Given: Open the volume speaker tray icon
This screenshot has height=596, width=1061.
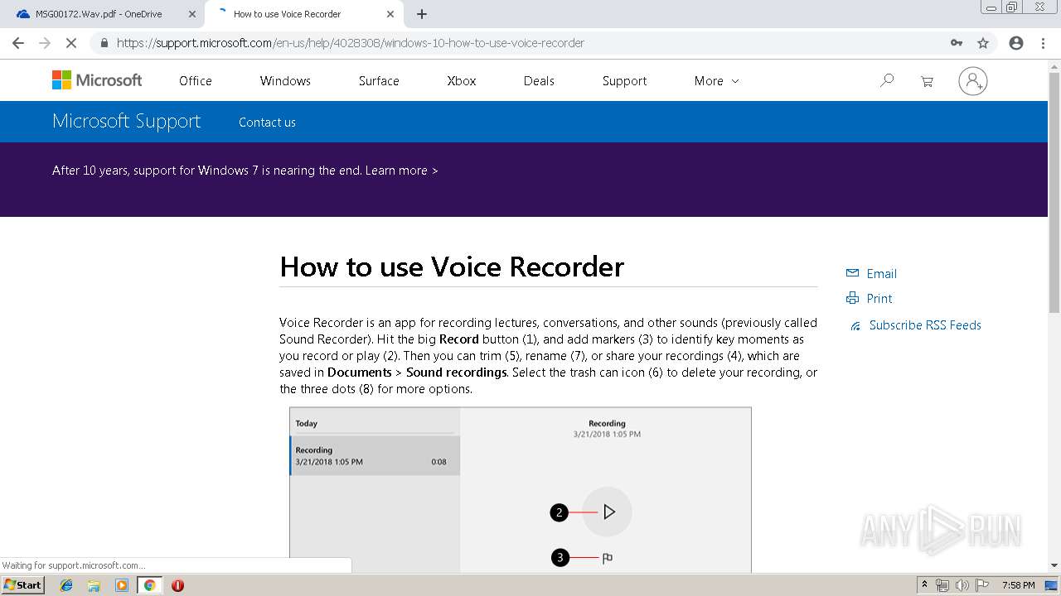Looking at the screenshot, I should coord(962,585).
